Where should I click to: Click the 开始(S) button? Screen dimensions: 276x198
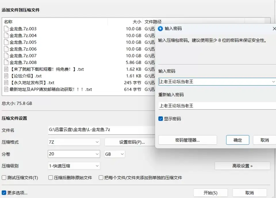click(210, 193)
